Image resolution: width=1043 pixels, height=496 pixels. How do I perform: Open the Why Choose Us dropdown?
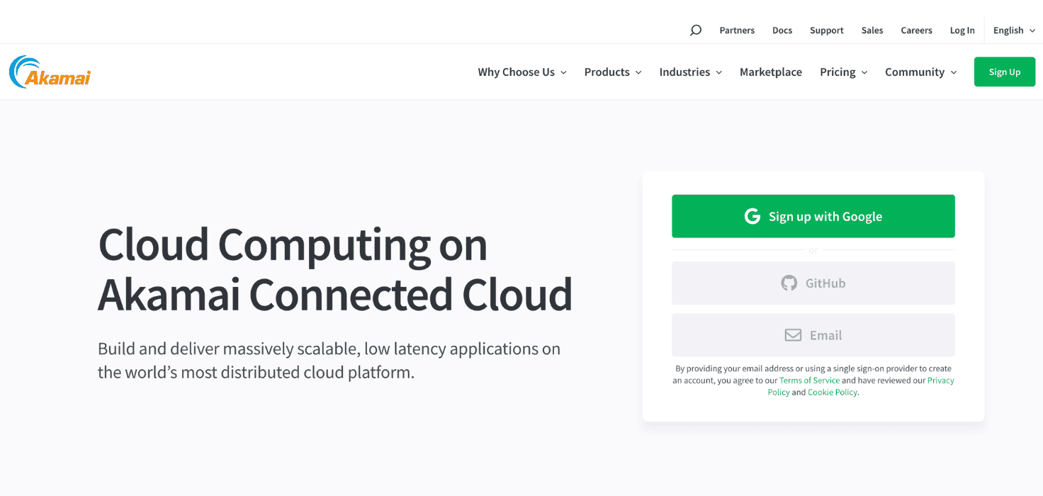tap(521, 72)
